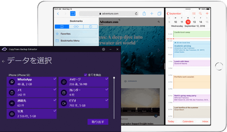This screenshot has height=132, width=227.
Task: Show all Safari tabs icon
Action: 159,14
